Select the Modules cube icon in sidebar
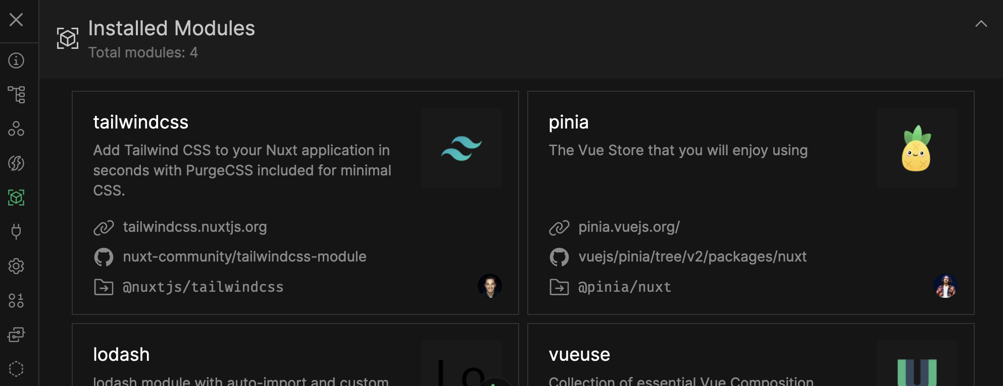 pos(16,198)
